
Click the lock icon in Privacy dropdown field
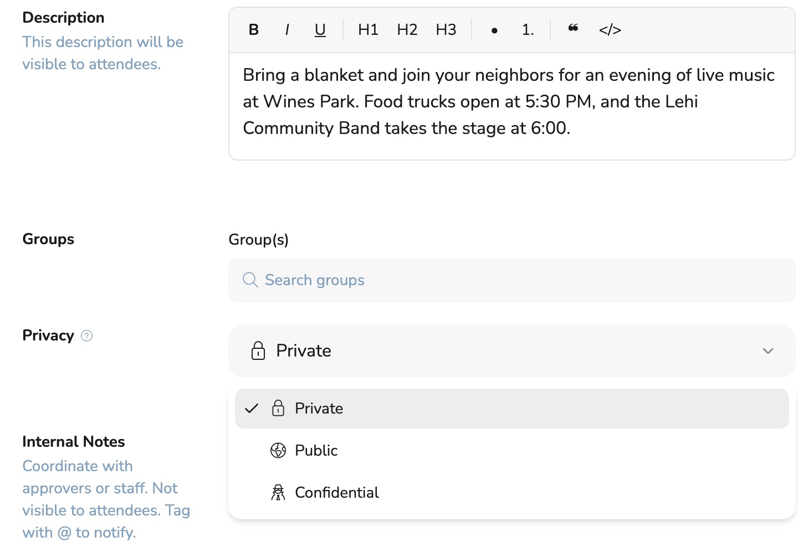pyautogui.click(x=258, y=350)
